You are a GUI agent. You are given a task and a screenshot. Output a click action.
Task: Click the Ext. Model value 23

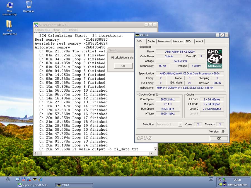[190, 83]
